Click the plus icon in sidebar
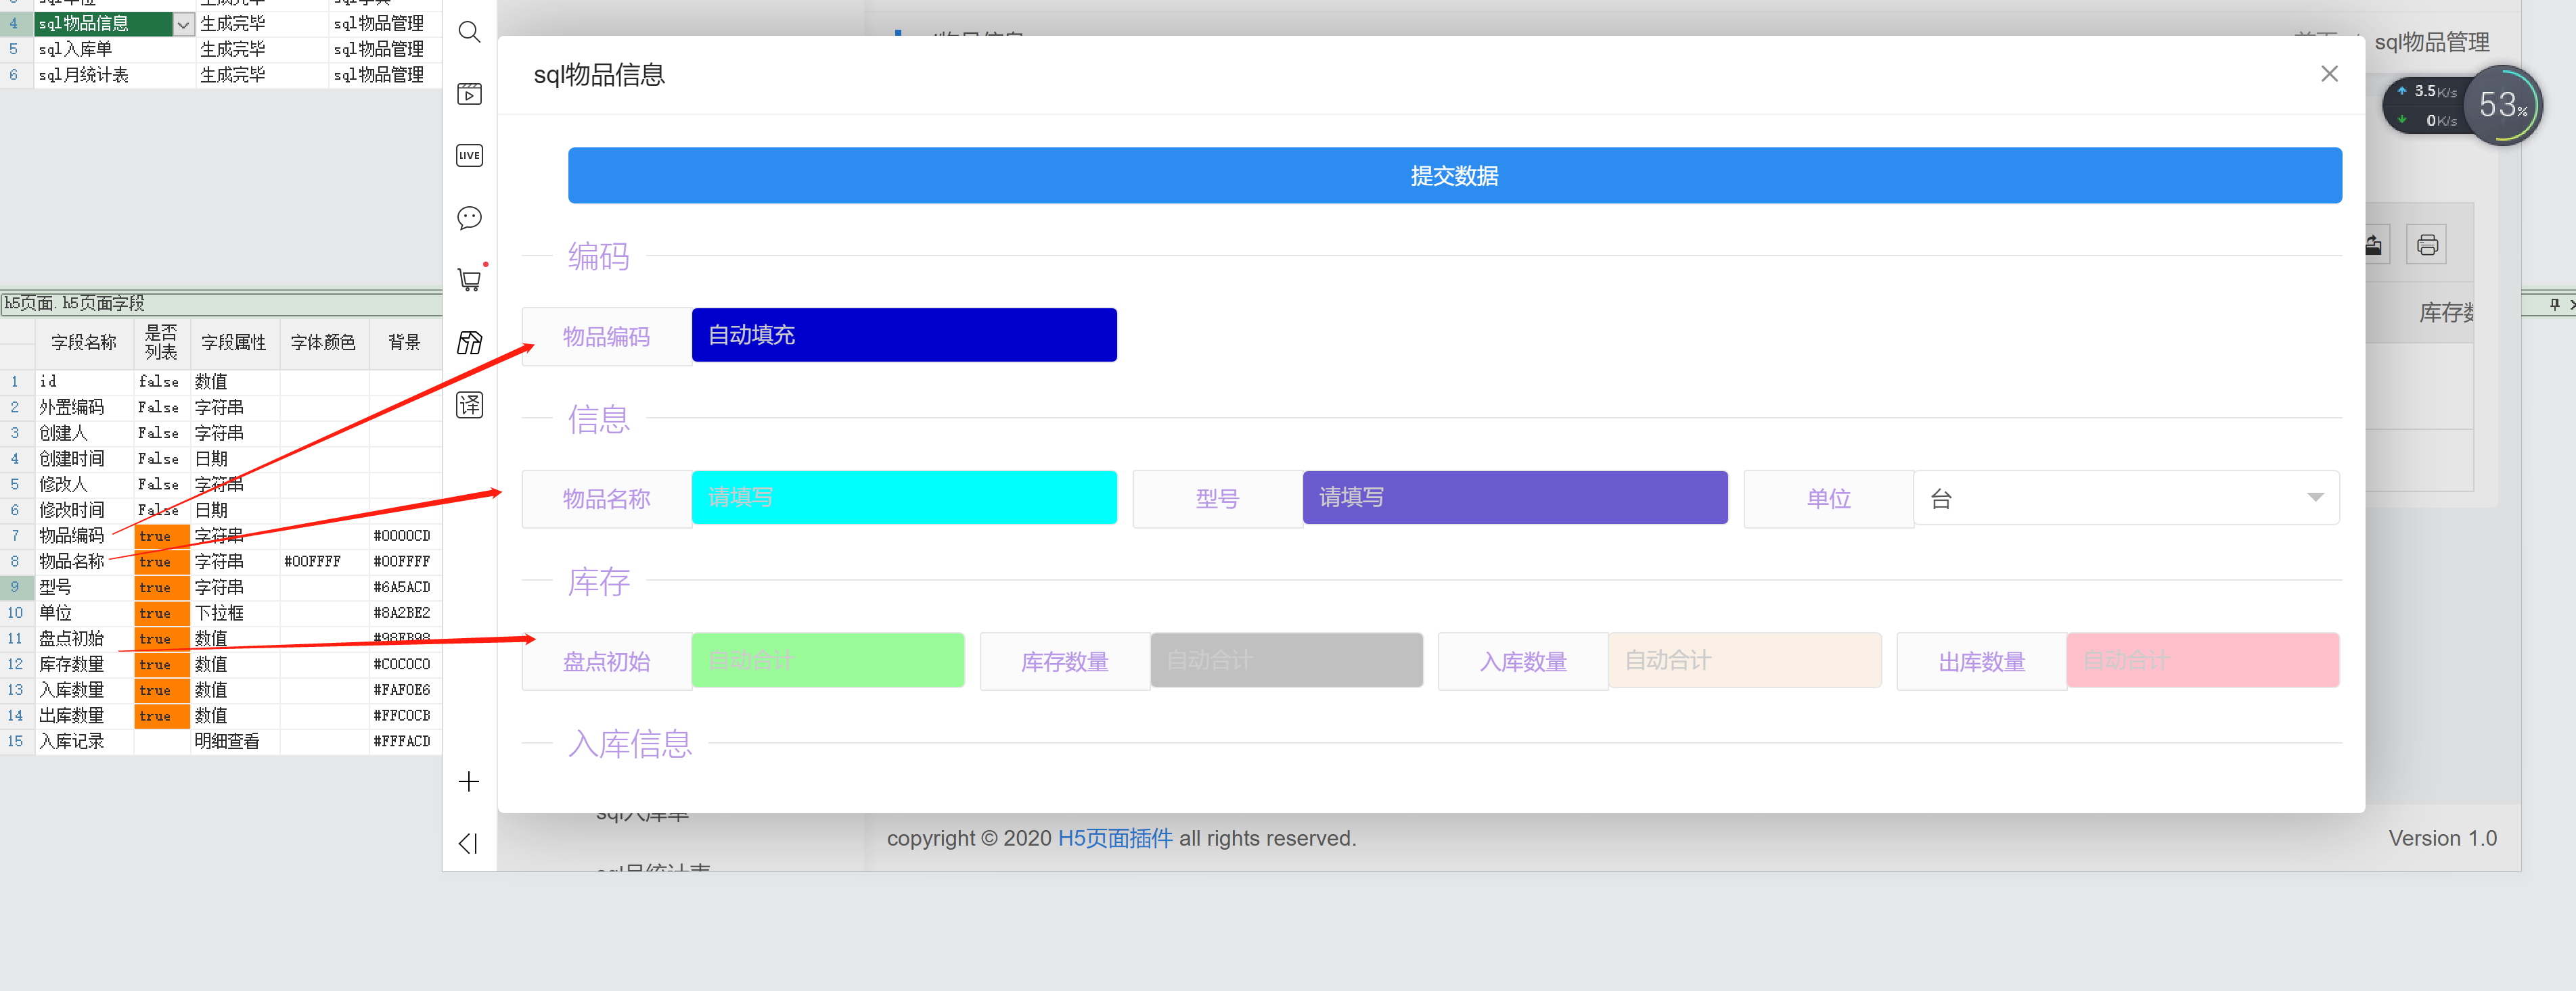This screenshot has width=2576, height=991. coord(469,781)
